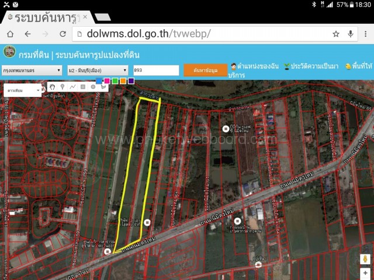Screen dimensions: 374x280
Task: Start voice search with microphone icon
Action: pos(351,34)
